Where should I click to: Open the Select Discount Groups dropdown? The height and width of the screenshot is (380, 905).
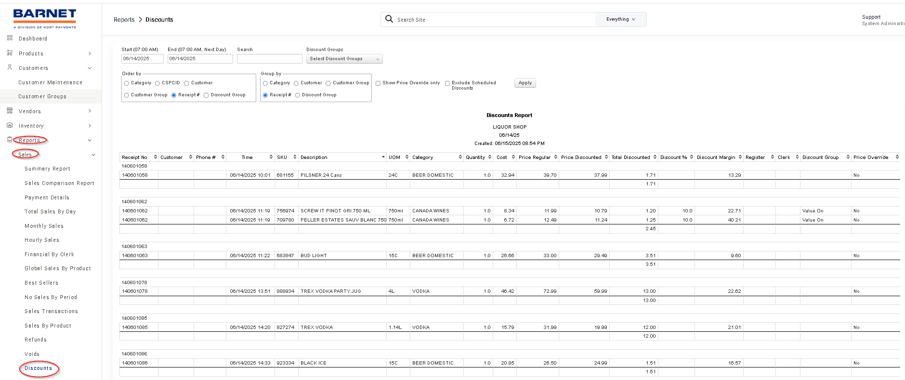pos(344,59)
